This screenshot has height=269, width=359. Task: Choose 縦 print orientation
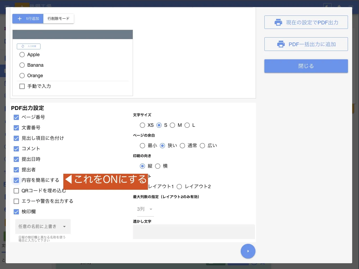coord(142,166)
